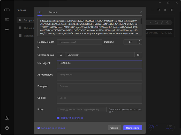Toggle Расширенные опции checkbox
This screenshot has width=181, height=135.
[39, 128]
